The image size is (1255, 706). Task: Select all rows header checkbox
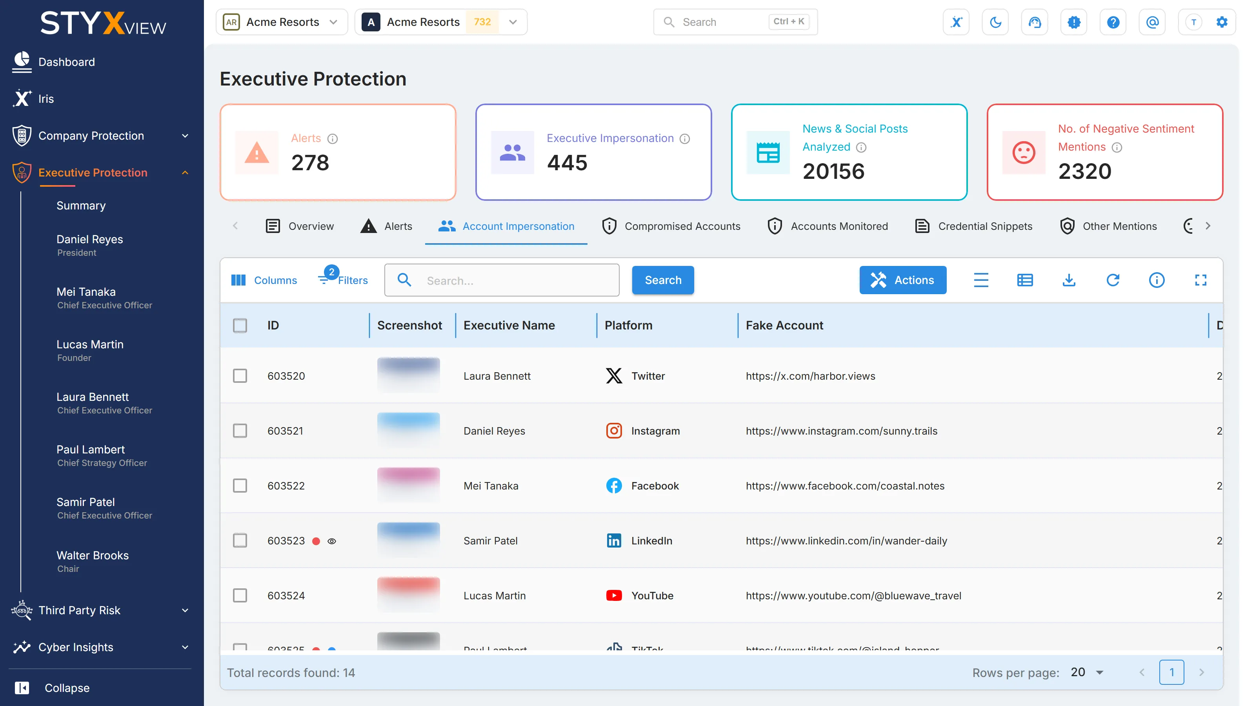(240, 326)
